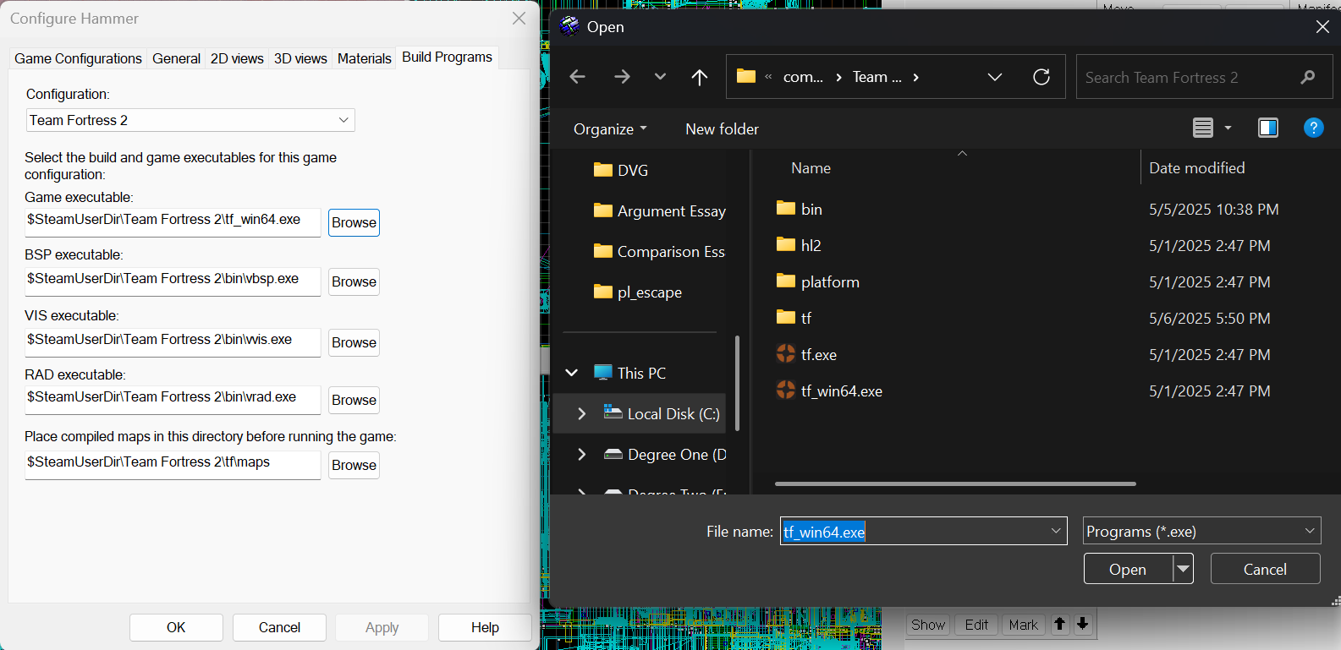The height and width of the screenshot is (650, 1341).
Task: Open the view options dropdown arrow
Action: [x=1228, y=128]
